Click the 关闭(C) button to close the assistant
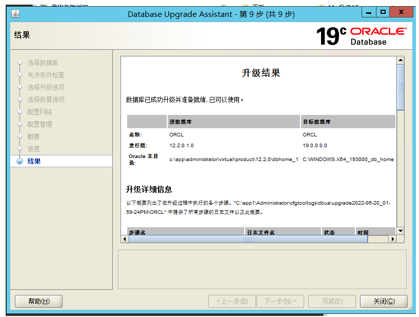 pos(383,301)
